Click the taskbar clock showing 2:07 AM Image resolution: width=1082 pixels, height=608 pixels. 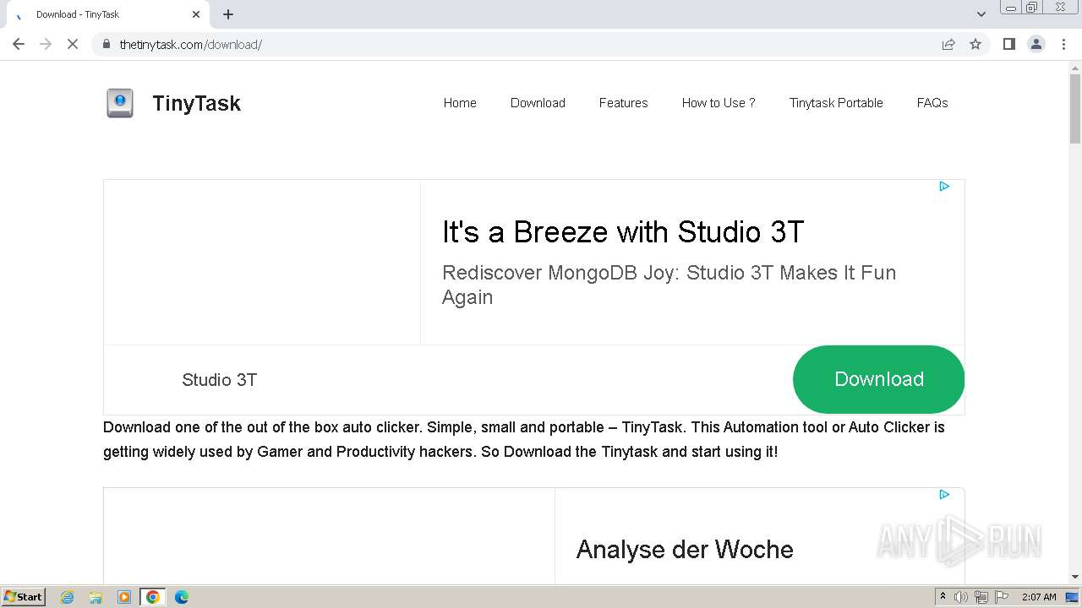coord(1039,597)
